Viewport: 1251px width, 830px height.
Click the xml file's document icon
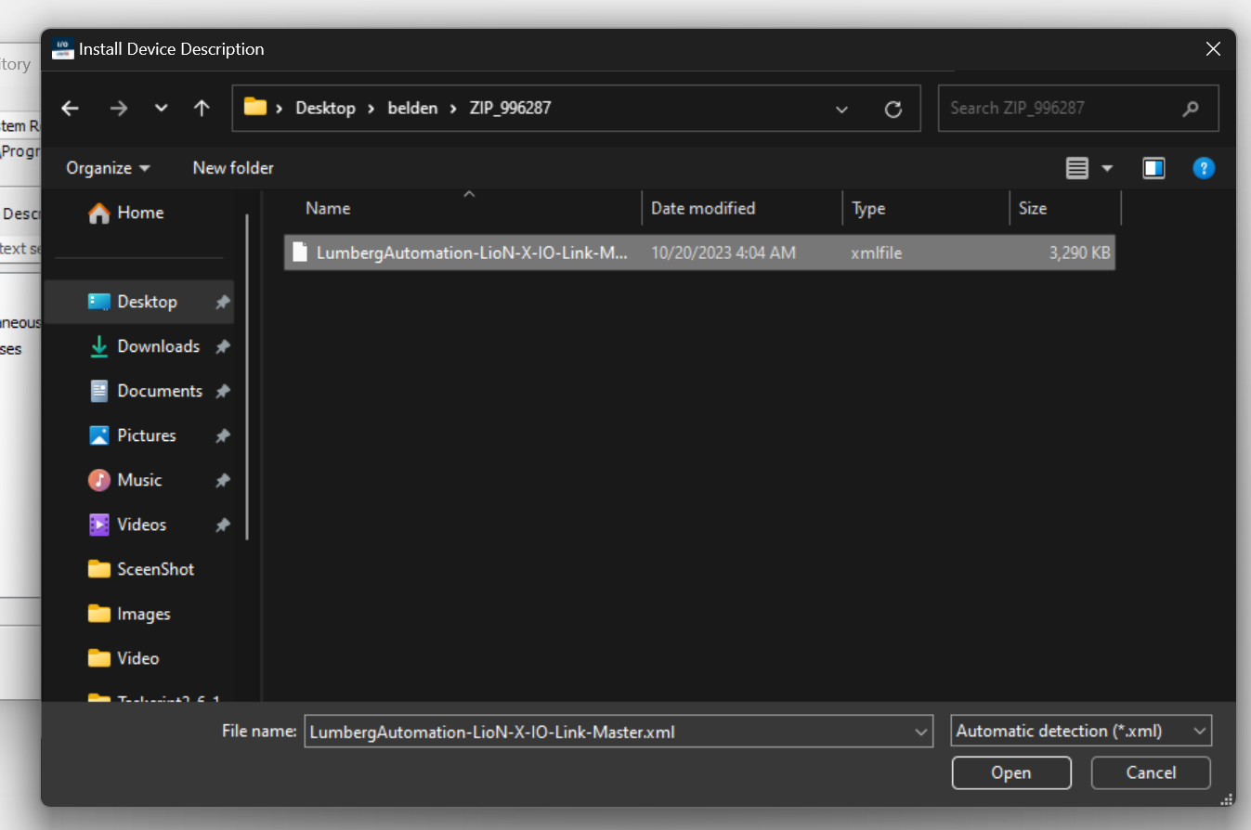pyautogui.click(x=299, y=252)
